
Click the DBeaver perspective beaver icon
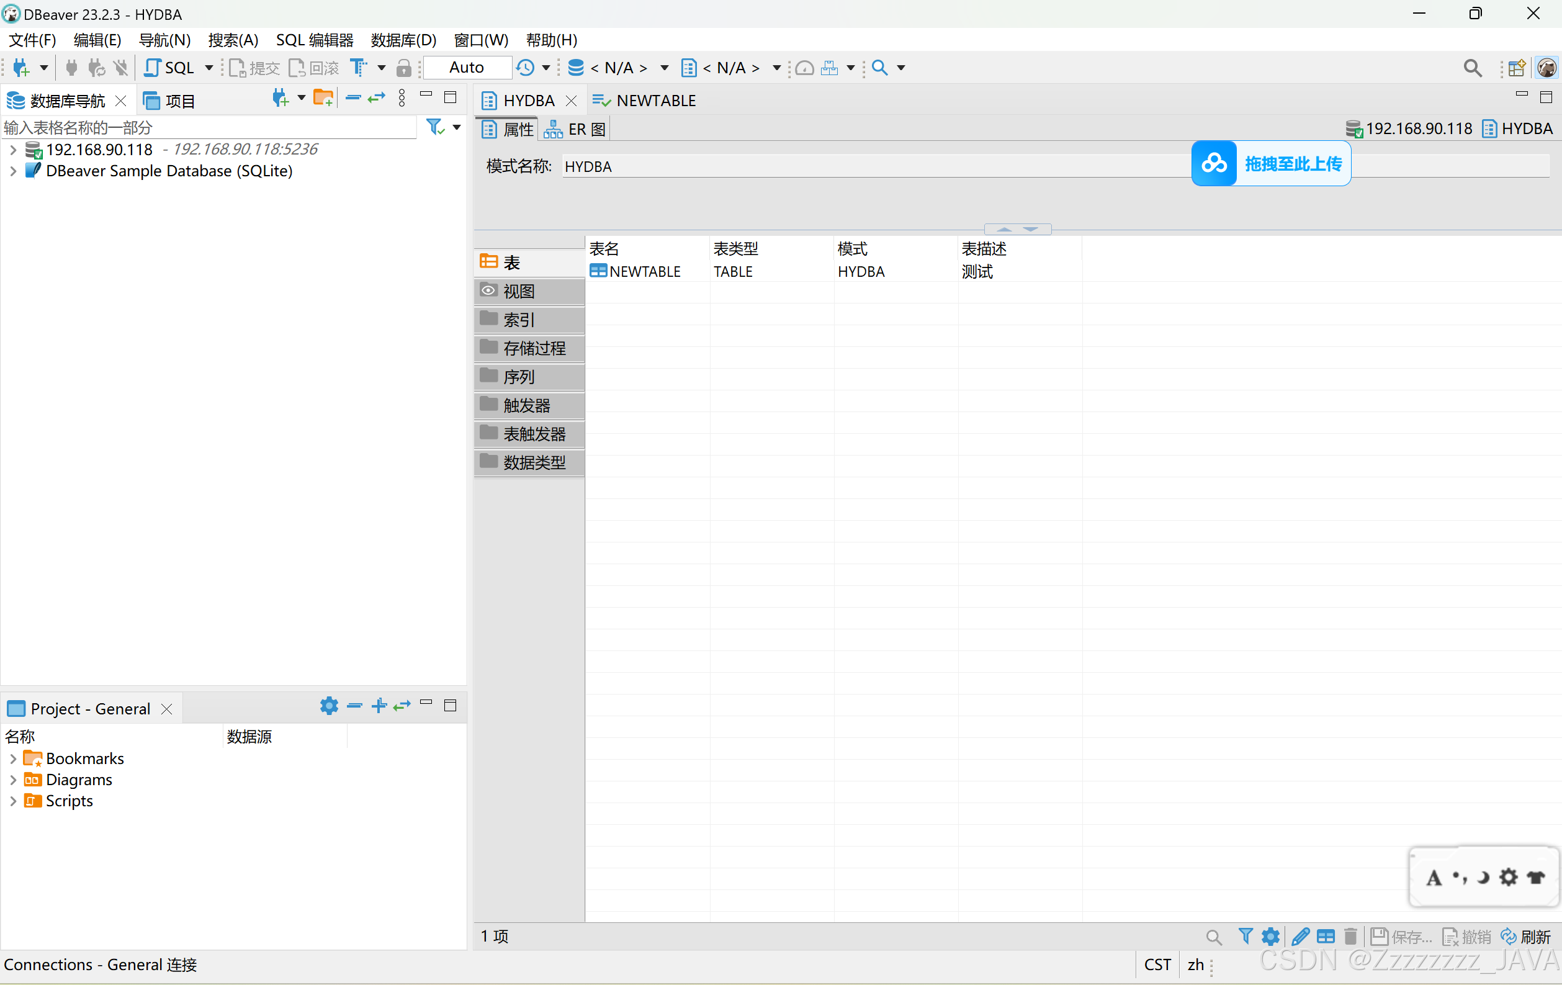[x=1546, y=68]
